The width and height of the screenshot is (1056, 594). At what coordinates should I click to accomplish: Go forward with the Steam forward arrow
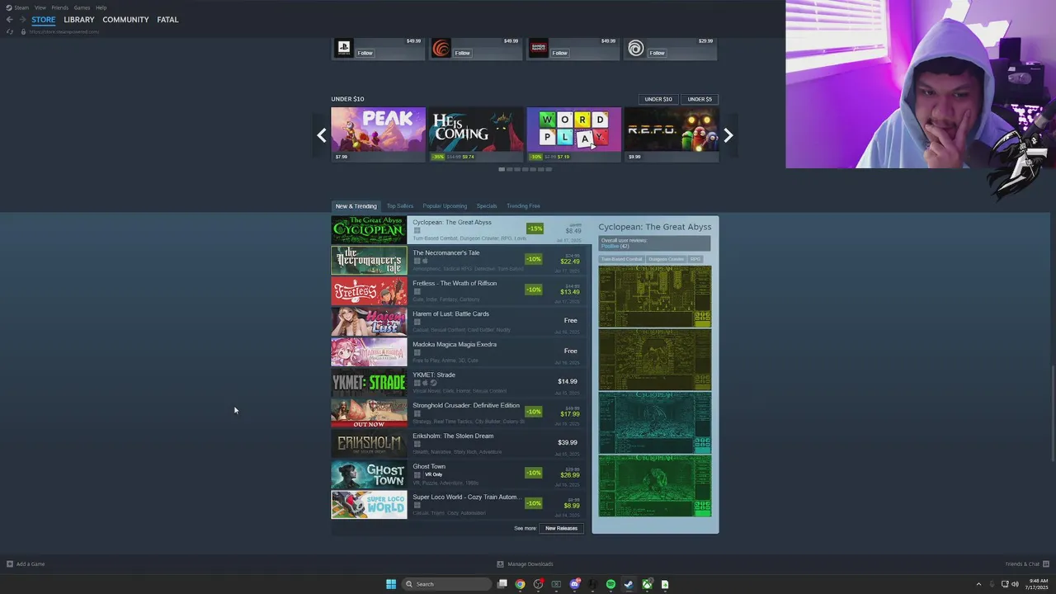22,20
